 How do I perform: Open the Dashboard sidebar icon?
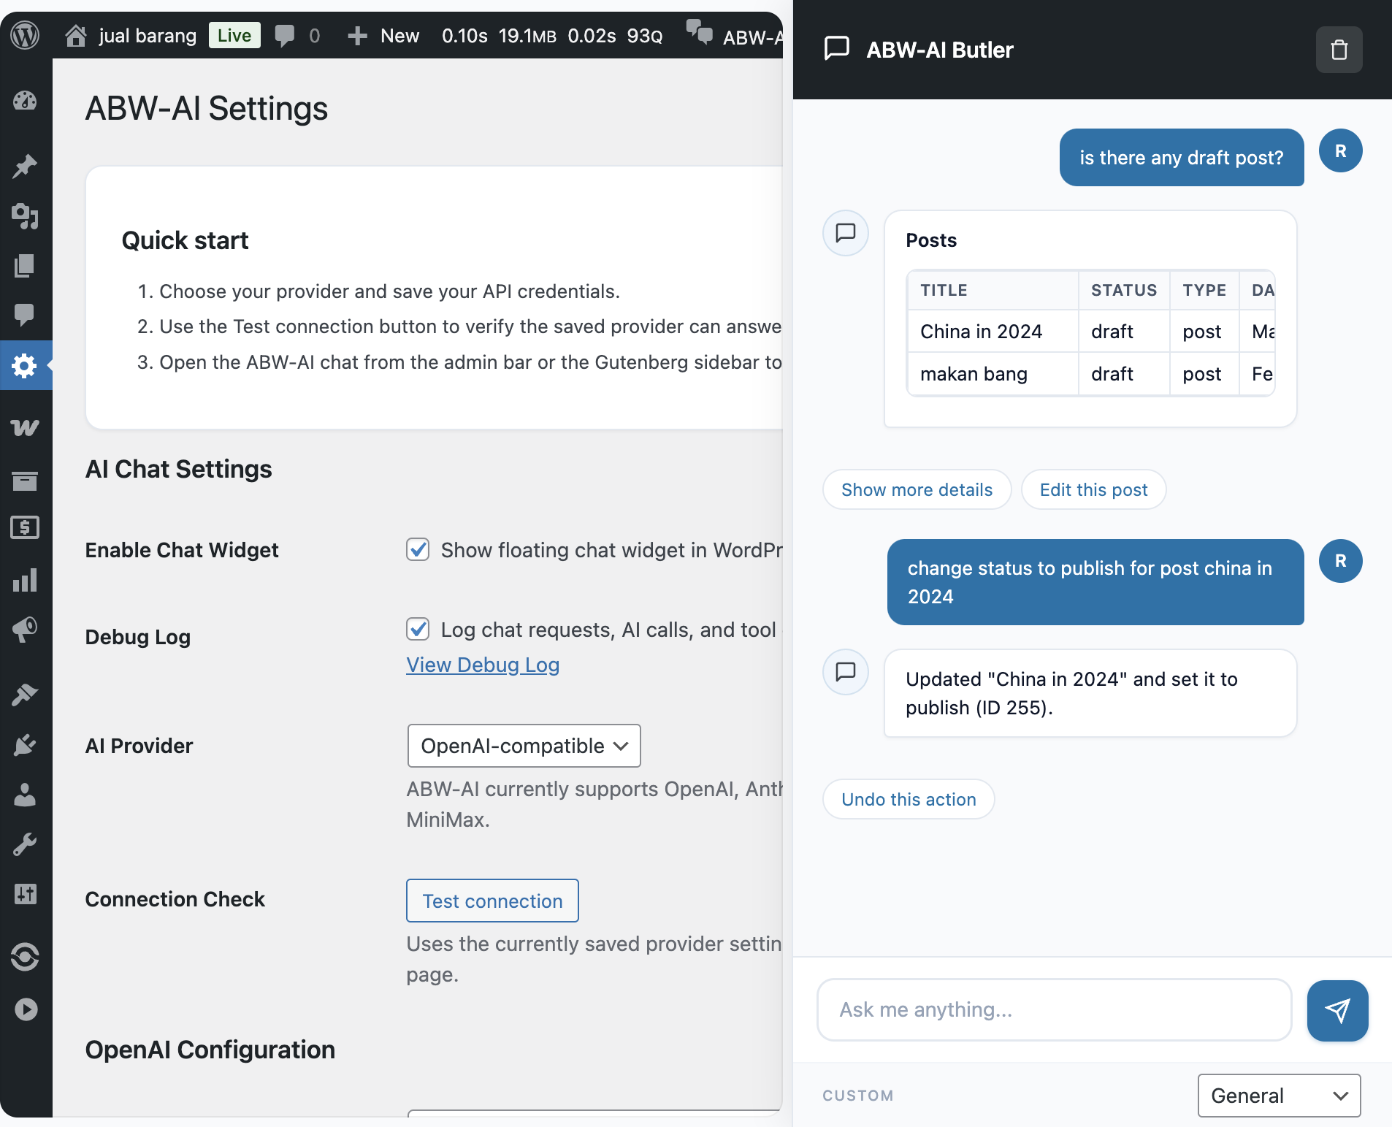[x=26, y=101]
